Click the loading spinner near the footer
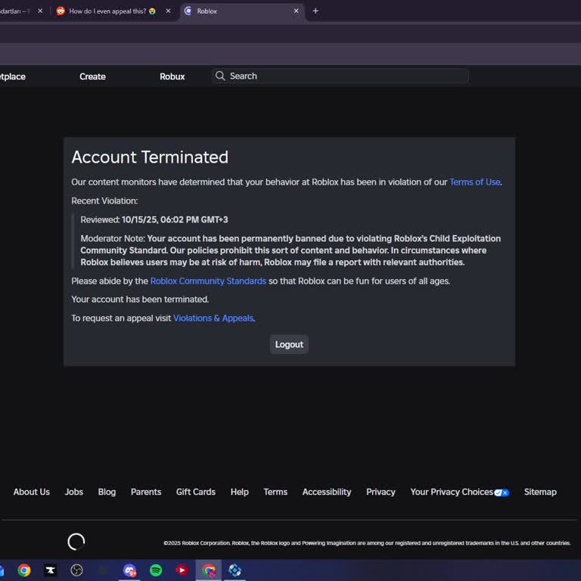Screen dimensions: 581x581 click(x=76, y=542)
